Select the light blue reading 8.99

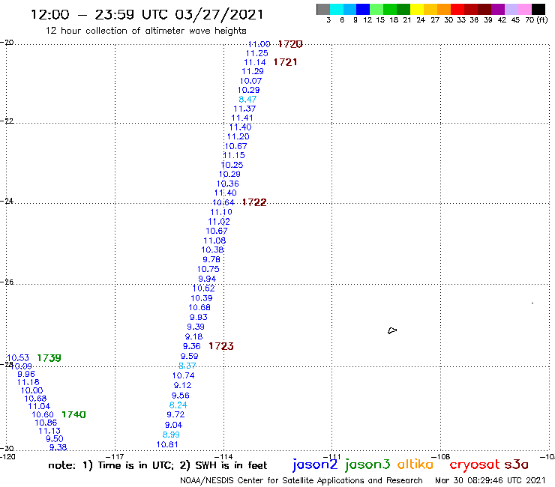click(x=171, y=435)
